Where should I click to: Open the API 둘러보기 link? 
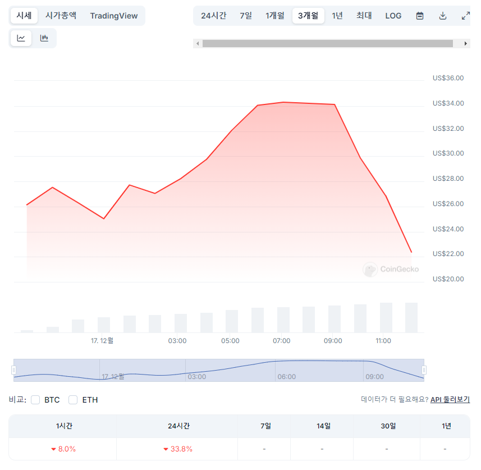pyautogui.click(x=450, y=399)
